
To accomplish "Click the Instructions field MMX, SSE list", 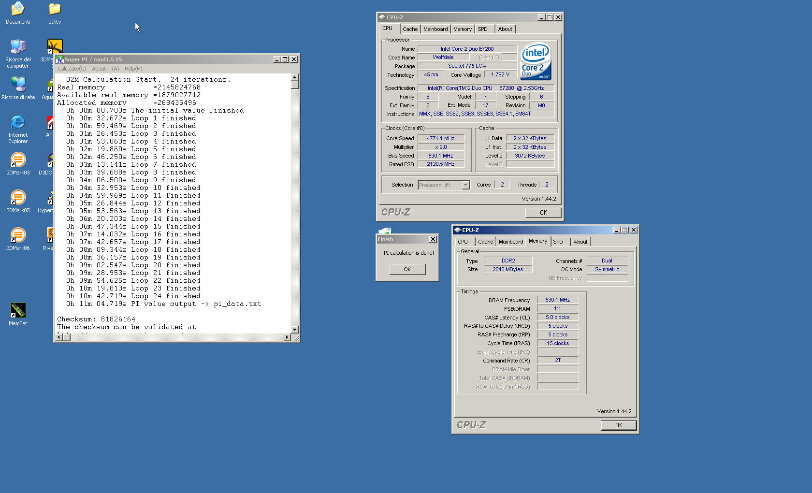I will pyautogui.click(x=486, y=114).
